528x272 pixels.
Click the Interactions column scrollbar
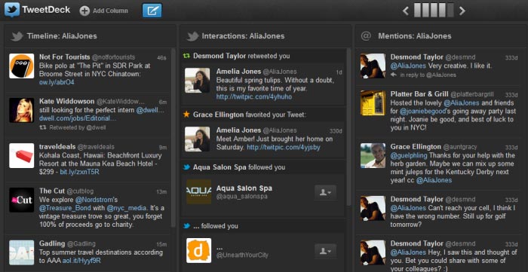tap(348, 127)
